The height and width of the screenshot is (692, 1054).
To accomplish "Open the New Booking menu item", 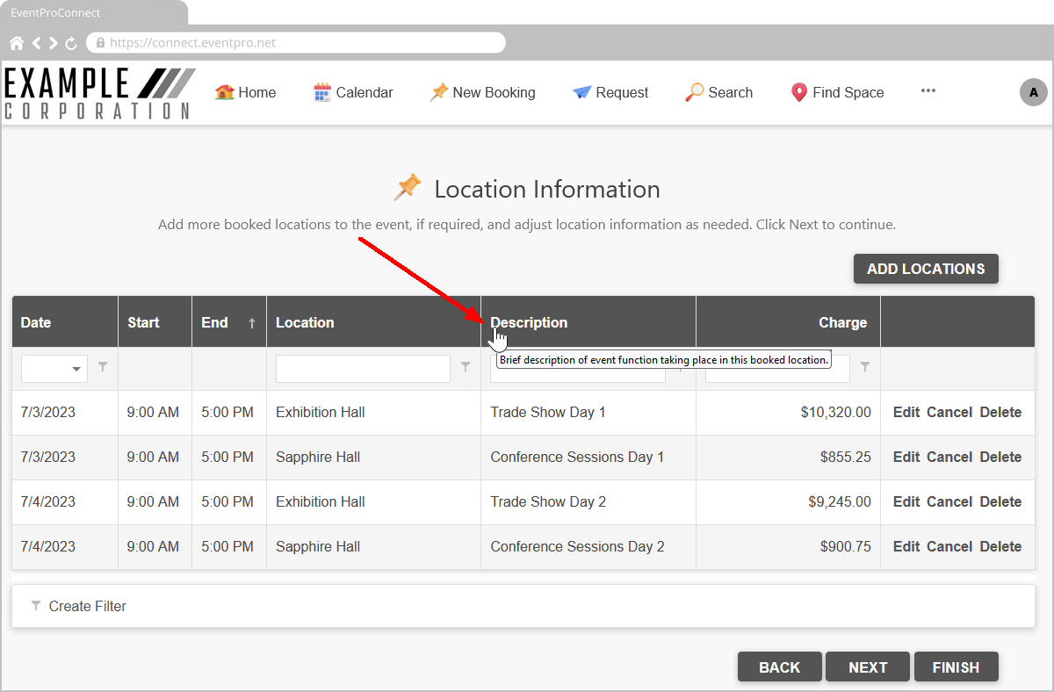I will click(482, 92).
